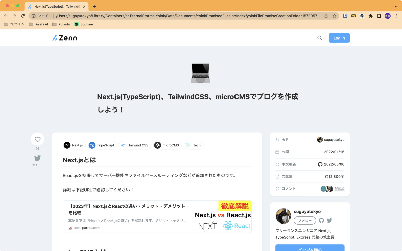Image resolution: width=402 pixels, height=251 pixels.
Task: Click the 約12,800字 character count
Action: click(334, 176)
